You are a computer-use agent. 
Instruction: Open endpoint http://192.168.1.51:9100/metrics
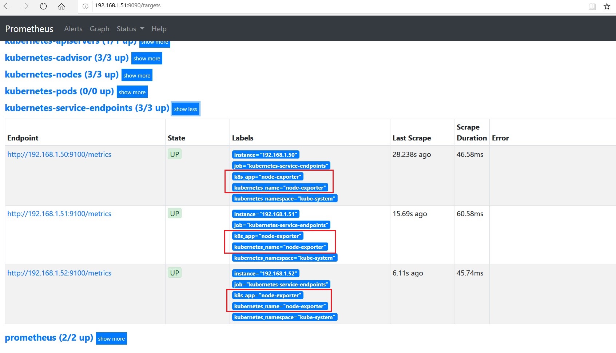(x=59, y=214)
